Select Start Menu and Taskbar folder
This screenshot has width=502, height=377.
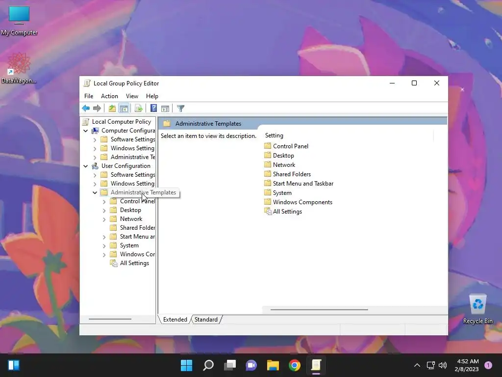click(299, 184)
